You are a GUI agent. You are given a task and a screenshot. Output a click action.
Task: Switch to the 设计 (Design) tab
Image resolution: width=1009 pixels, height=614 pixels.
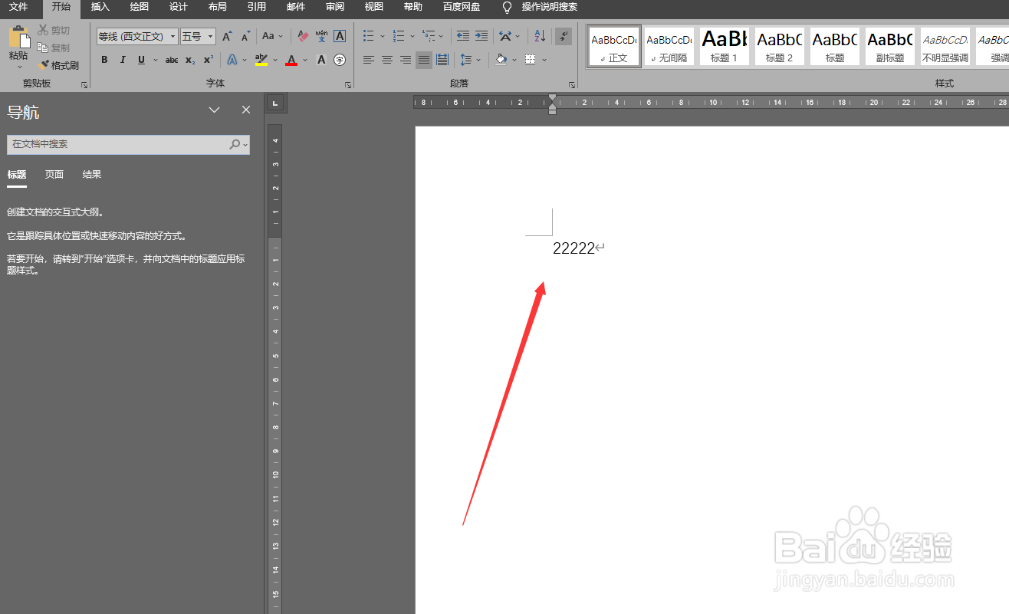pyautogui.click(x=179, y=7)
